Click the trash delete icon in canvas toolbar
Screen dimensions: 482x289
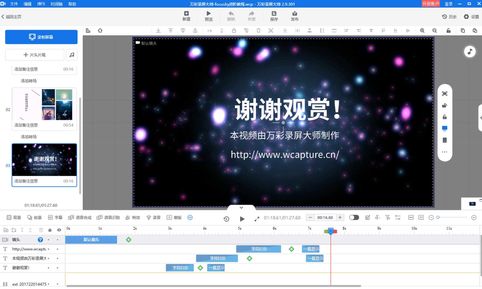(258, 31)
